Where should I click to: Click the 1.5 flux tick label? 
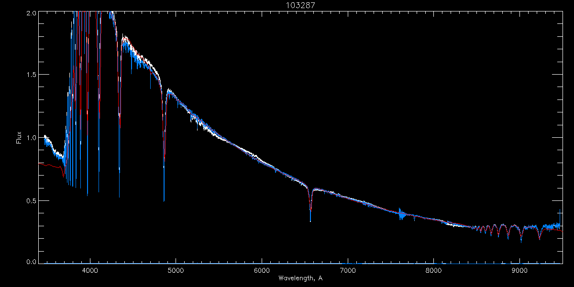31,75
